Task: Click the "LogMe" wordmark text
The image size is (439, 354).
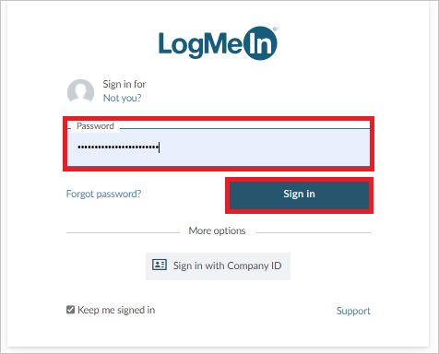Action: click(x=200, y=45)
